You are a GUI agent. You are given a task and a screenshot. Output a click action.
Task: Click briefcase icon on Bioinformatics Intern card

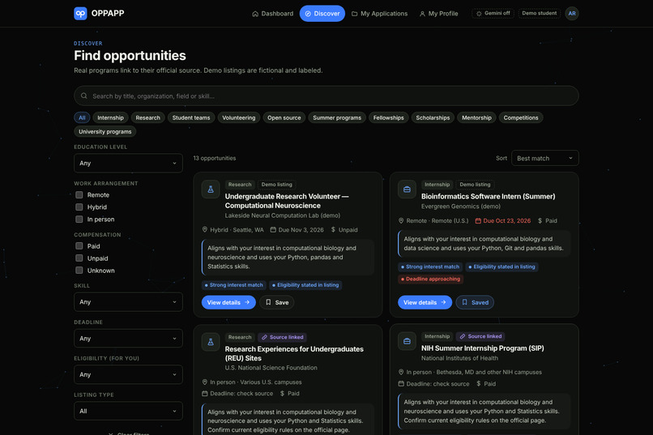click(407, 190)
